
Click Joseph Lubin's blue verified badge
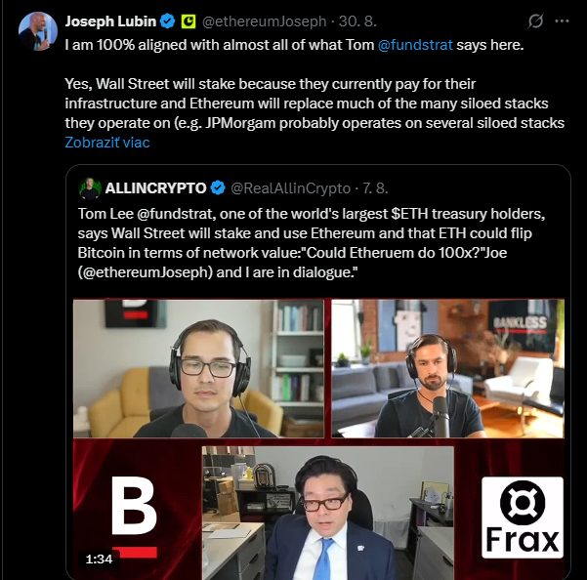coord(167,21)
